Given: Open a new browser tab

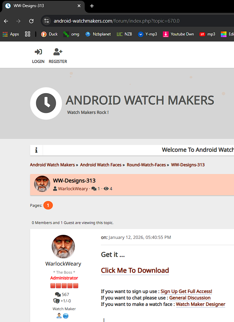Looking at the screenshot, I should pyautogui.click(x=92, y=6).
